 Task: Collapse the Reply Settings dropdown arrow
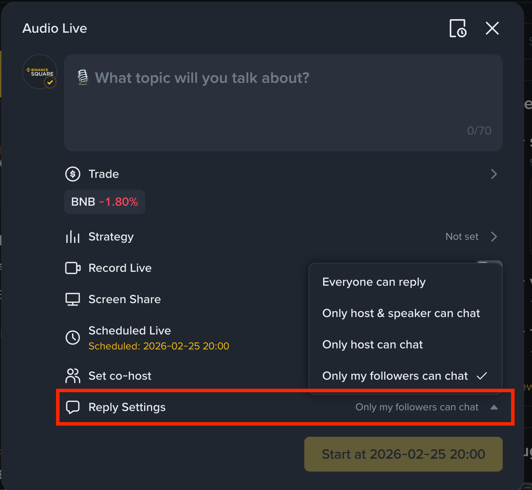coord(494,407)
